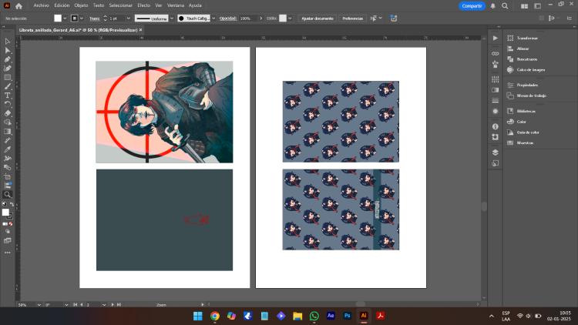Open notifications bell icon
578x325 pixels.
coord(493,6)
